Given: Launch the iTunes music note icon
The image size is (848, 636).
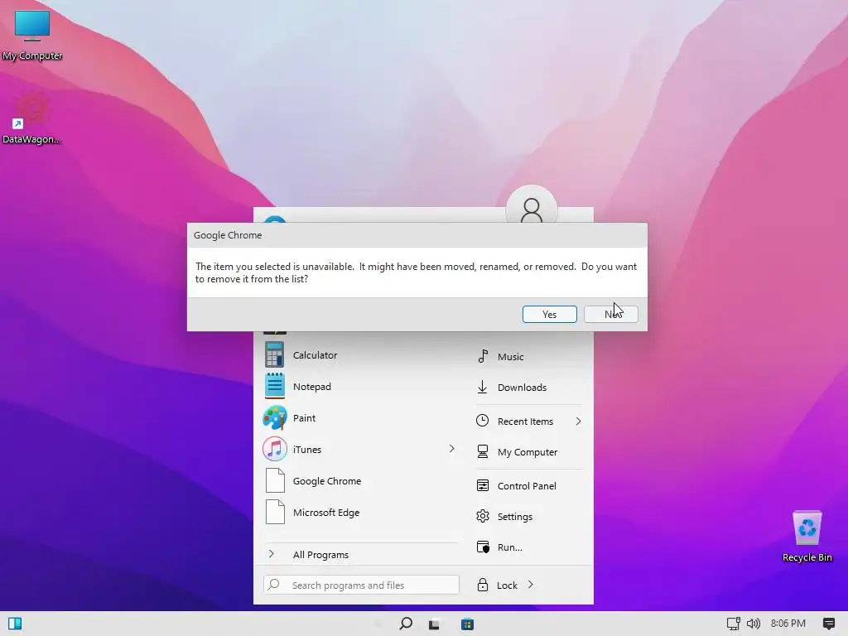Looking at the screenshot, I should (x=275, y=450).
